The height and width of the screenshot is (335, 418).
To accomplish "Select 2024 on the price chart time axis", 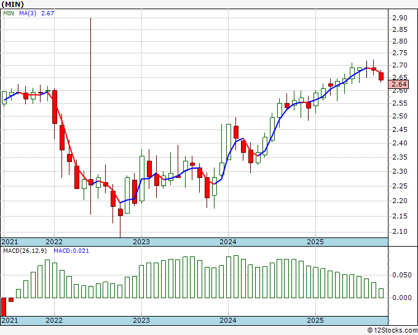I will [x=228, y=242].
